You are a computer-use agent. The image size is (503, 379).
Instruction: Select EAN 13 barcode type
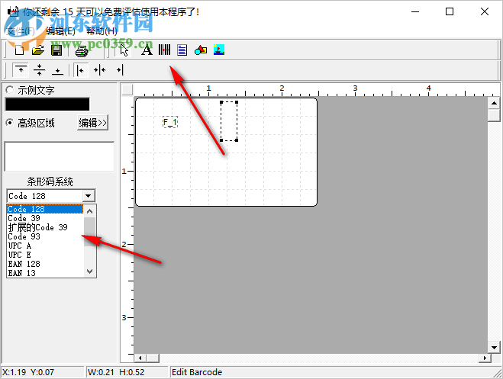click(45, 273)
